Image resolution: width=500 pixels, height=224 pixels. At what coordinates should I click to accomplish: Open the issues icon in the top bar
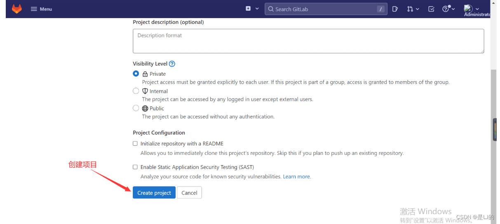click(395, 9)
